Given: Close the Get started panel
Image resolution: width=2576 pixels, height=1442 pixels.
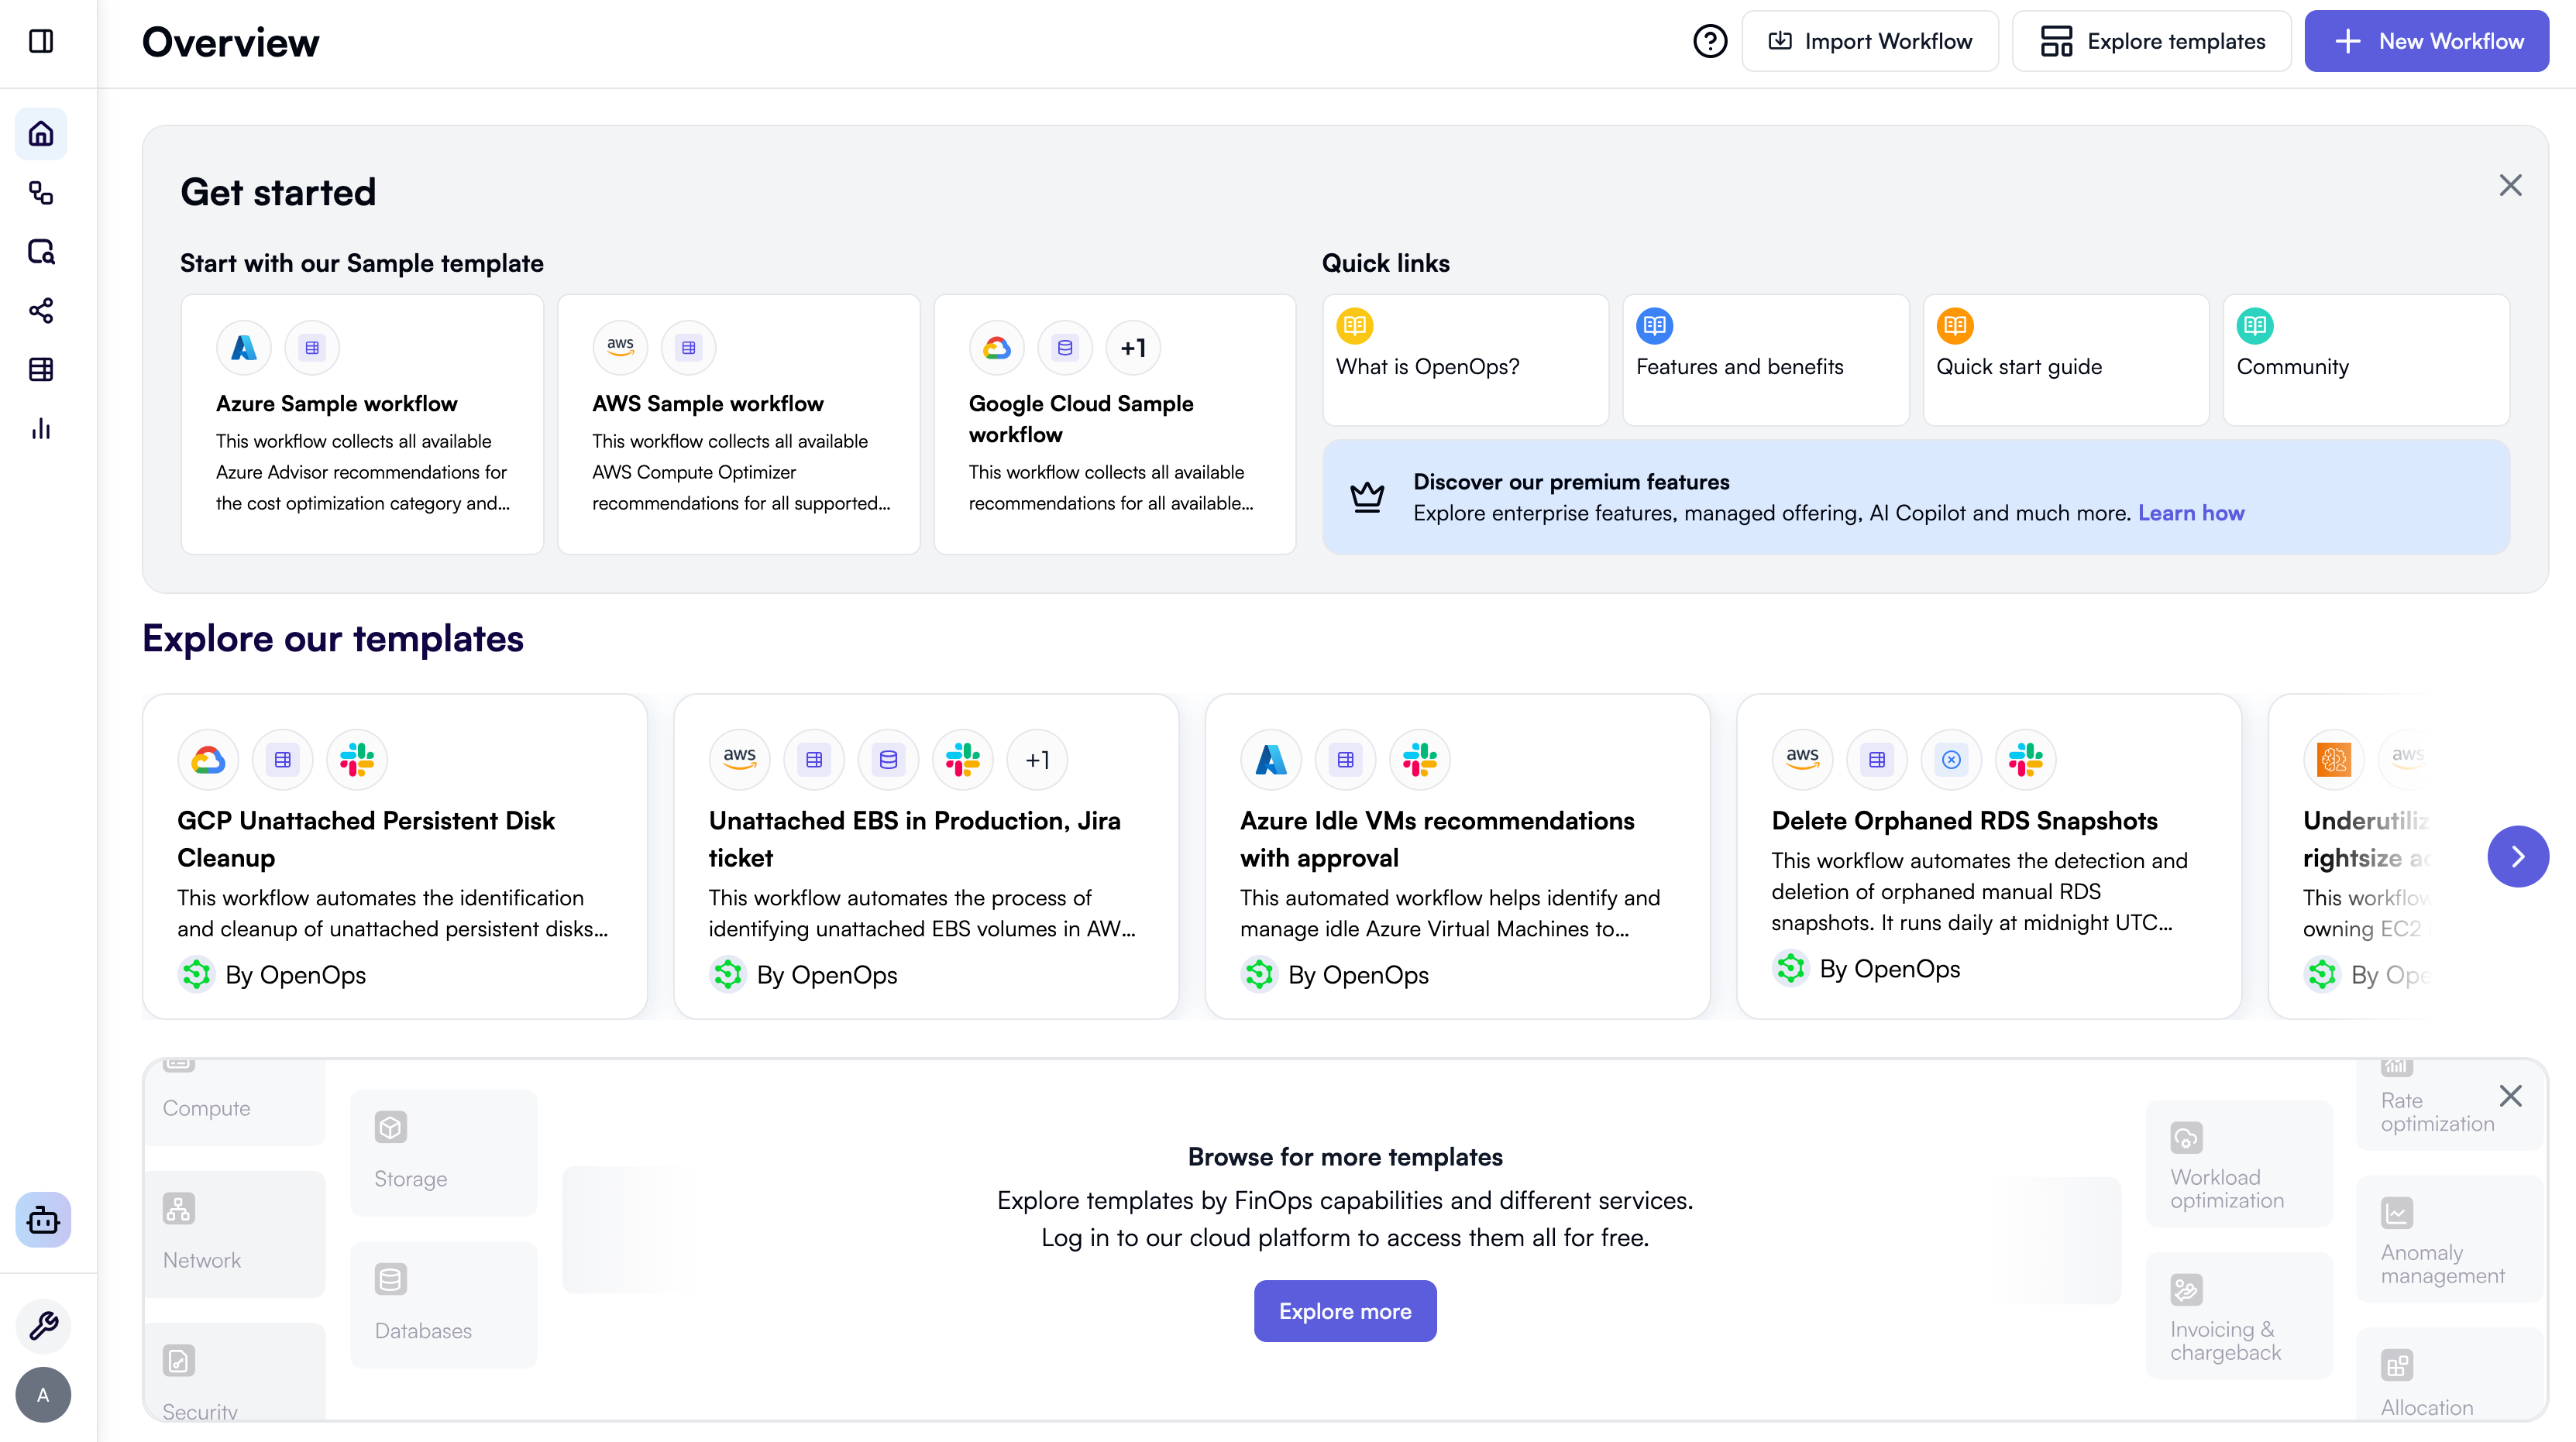Looking at the screenshot, I should pyautogui.click(x=2510, y=185).
